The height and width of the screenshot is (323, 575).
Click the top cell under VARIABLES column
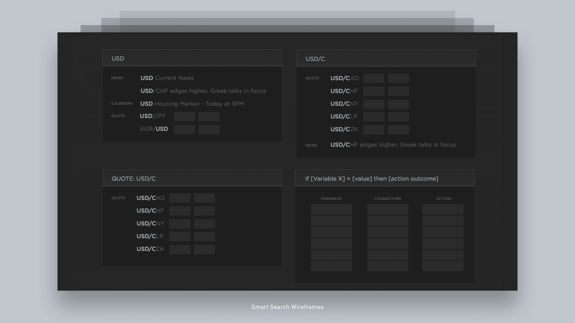(331, 209)
